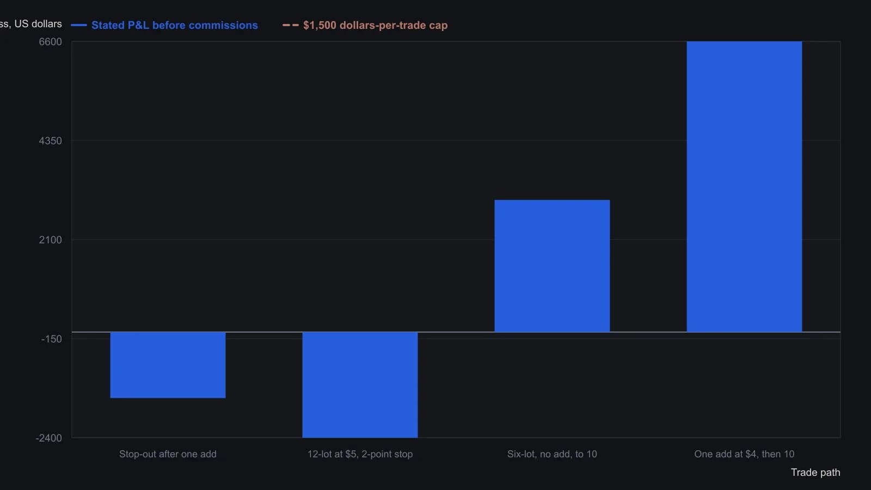This screenshot has height=490, width=871.
Task: Click the 'Six-lot, no add, to 10' axis label
Action: 552,454
